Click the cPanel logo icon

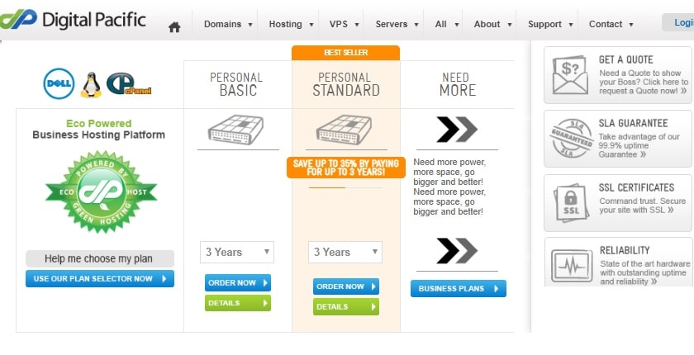(129, 84)
